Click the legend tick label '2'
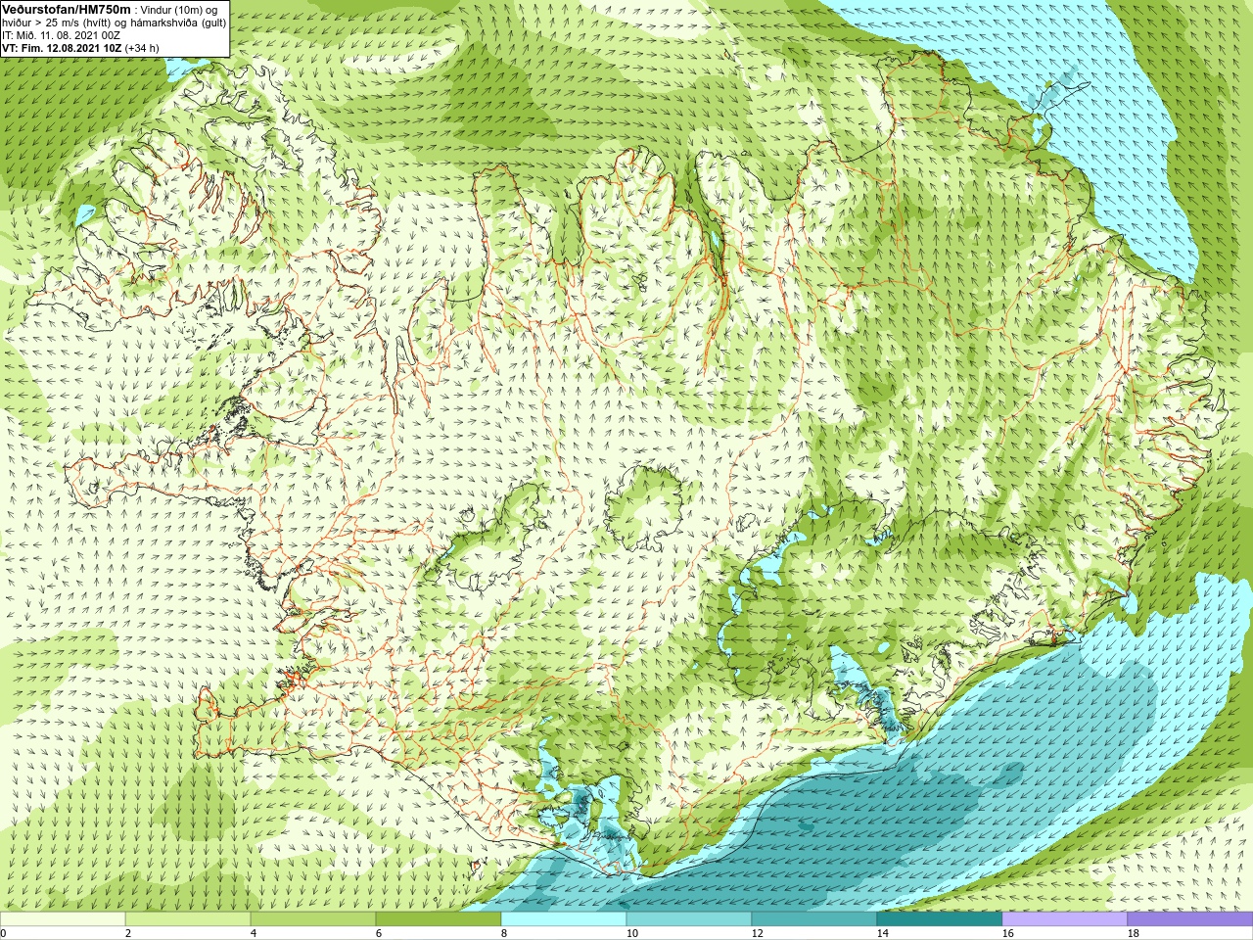 (128, 933)
